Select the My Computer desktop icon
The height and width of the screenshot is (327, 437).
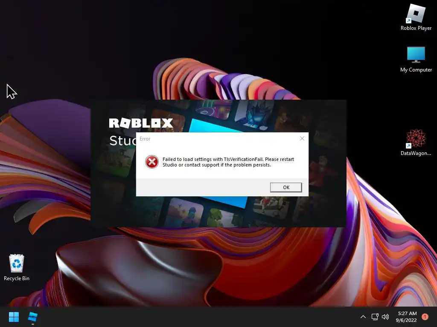[x=416, y=60]
